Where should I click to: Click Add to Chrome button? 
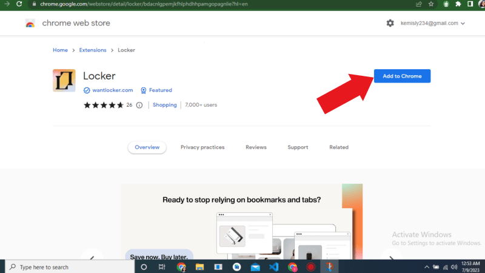402,76
